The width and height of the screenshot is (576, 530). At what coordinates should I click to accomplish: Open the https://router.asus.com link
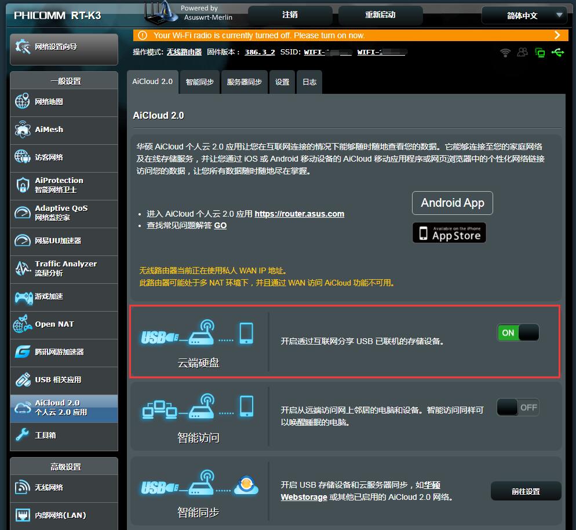(300, 214)
